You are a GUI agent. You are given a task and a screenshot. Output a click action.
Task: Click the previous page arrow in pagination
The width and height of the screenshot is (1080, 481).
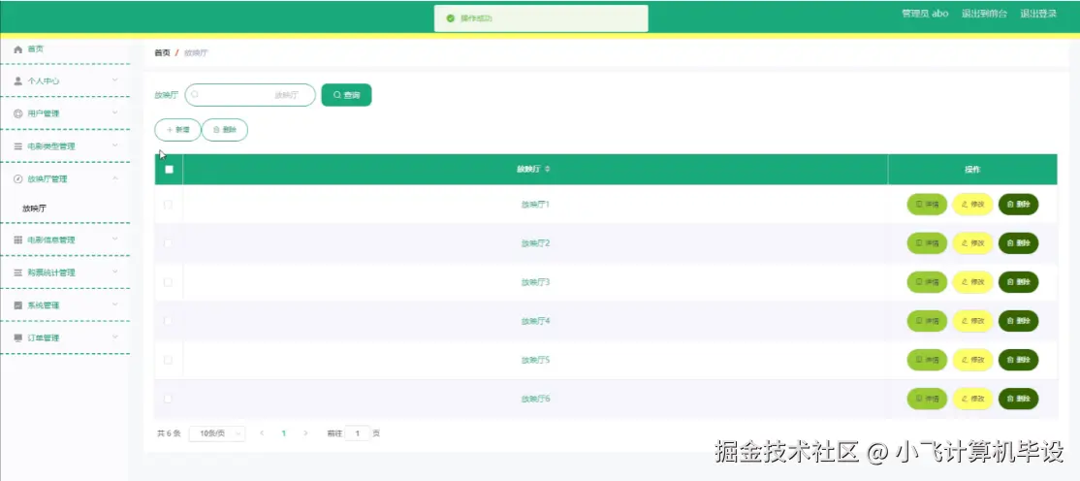tap(262, 433)
